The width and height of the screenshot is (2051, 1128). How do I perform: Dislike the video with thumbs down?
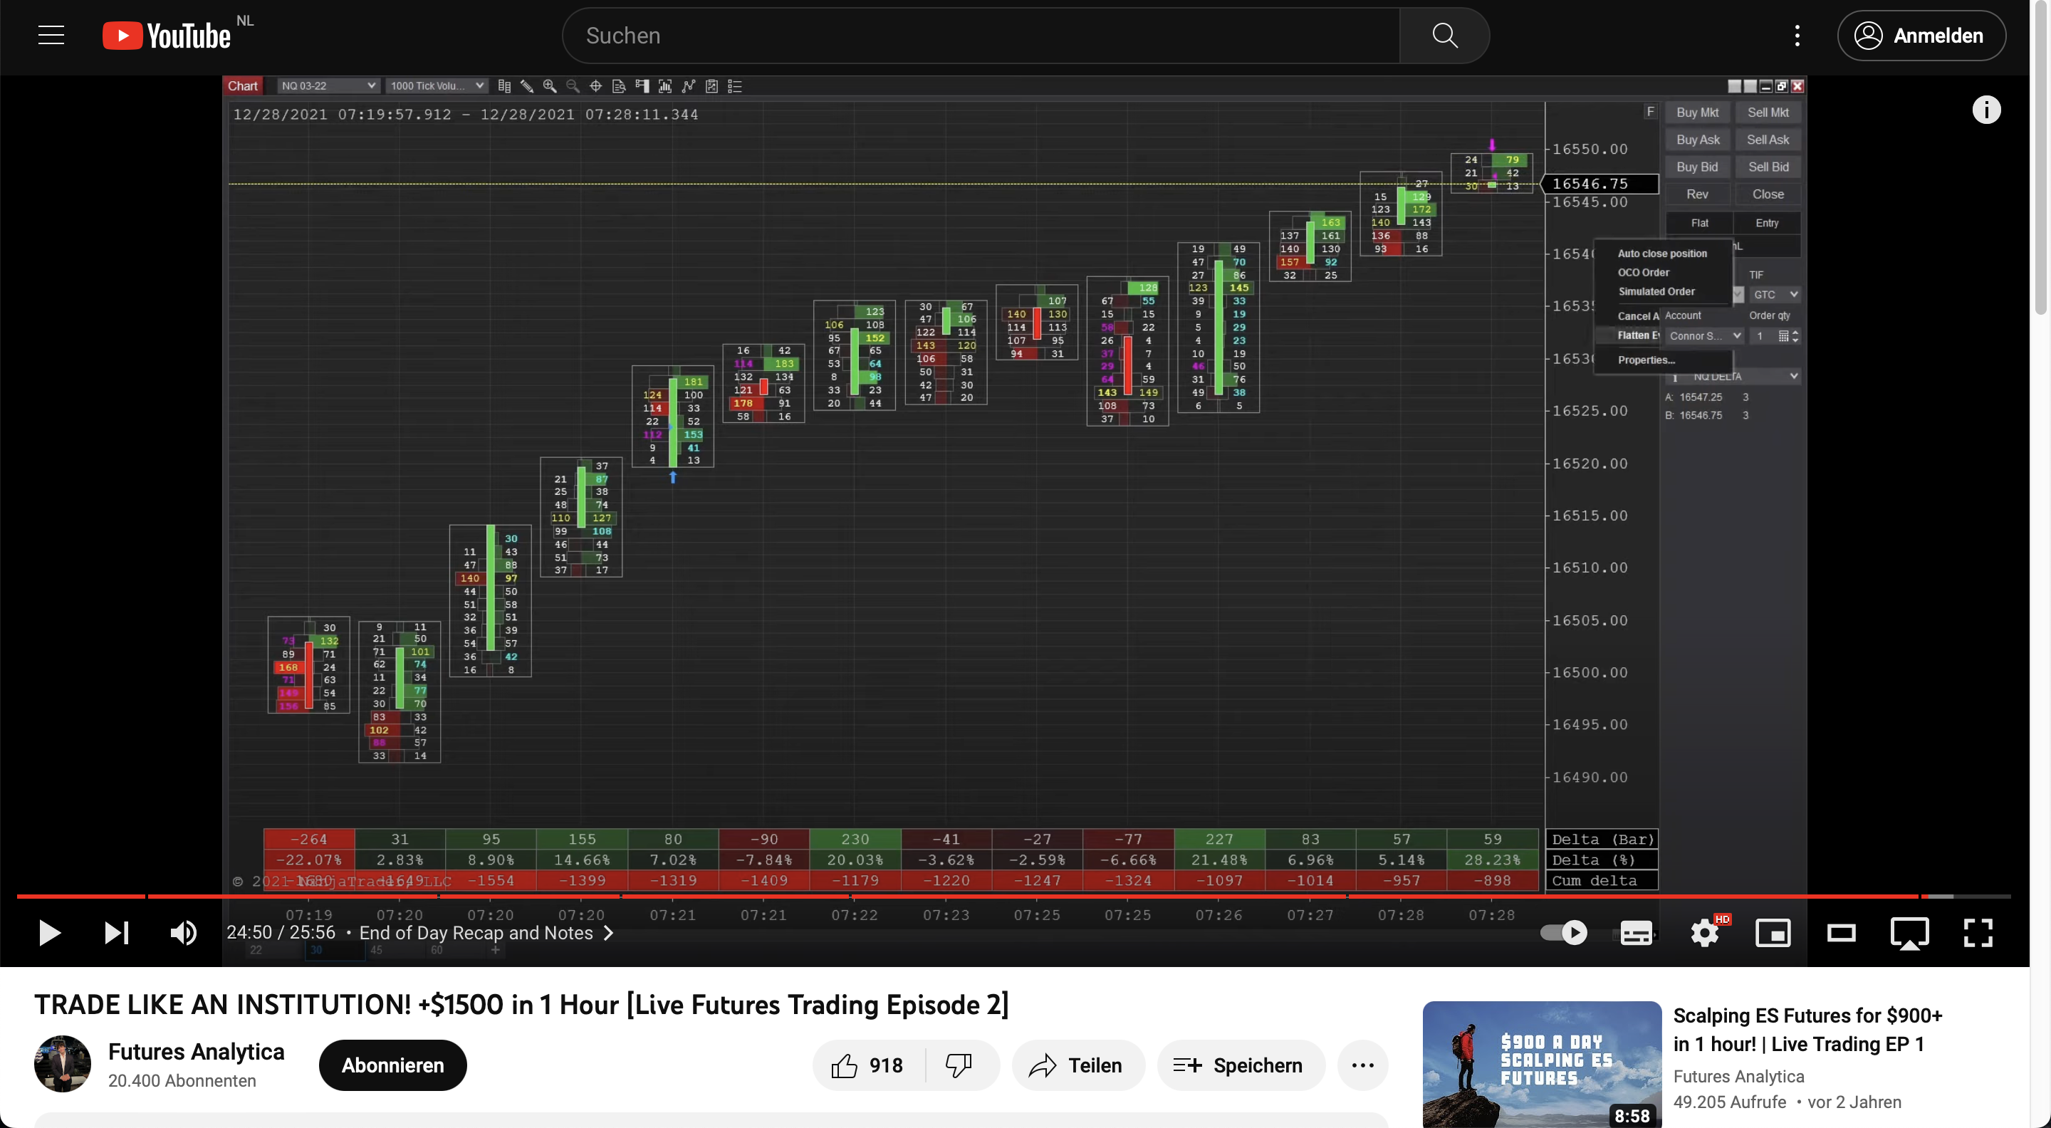(959, 1065)
